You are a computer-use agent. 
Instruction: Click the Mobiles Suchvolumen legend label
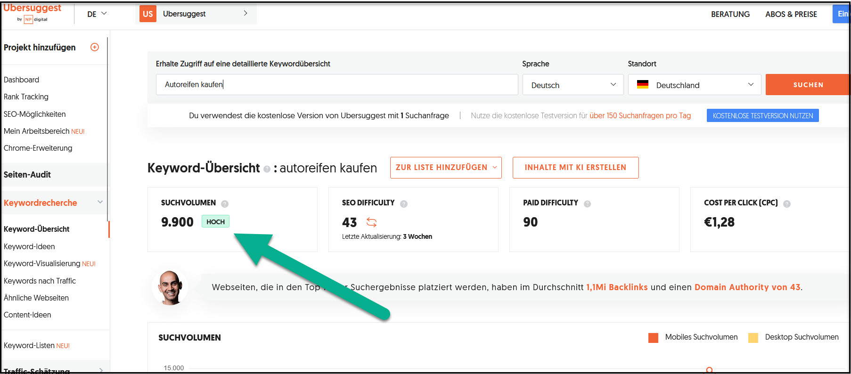pyautogui.click(x=701, y=337)
